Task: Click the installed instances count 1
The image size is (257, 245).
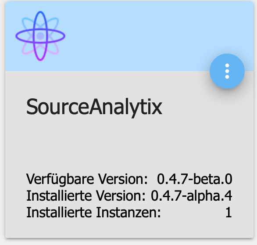Action: click(228, 213)
